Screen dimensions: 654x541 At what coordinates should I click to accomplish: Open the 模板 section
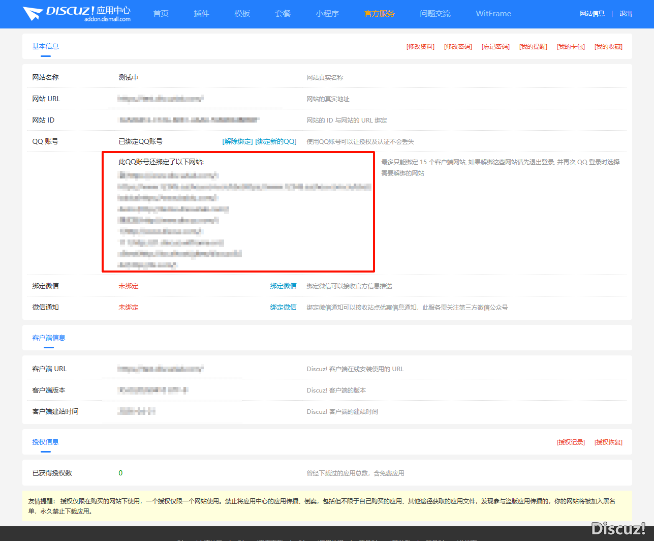pos(242,14)
